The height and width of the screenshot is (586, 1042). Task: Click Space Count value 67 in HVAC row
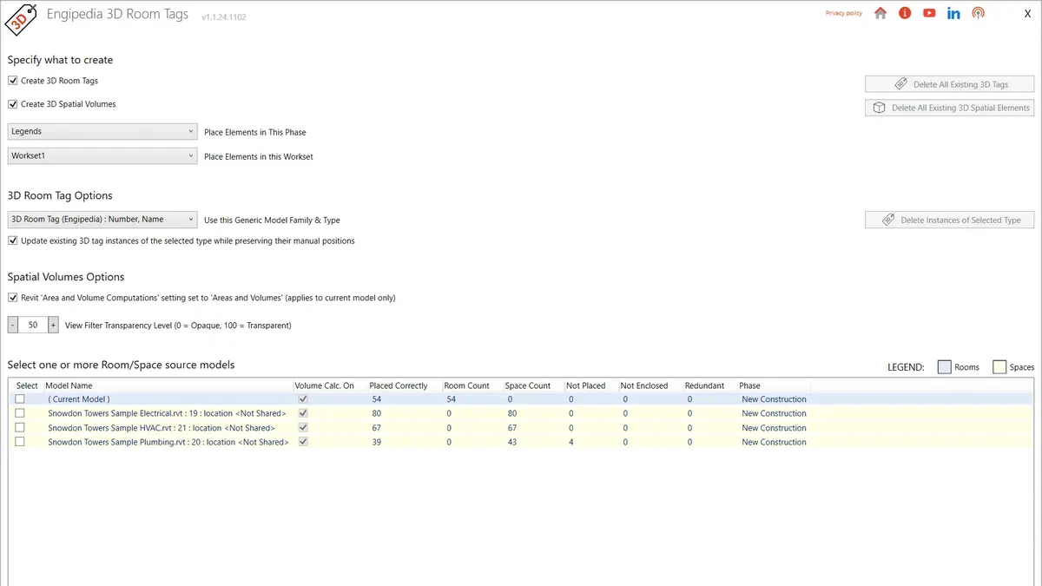pyautogui.click(x=512, y=428)
